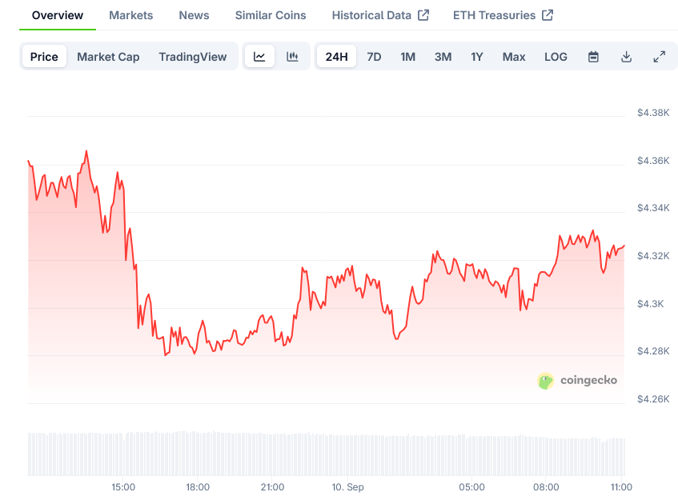Click the price line end near 11:00
Viewport: 678px width, 500px height.
(624, 246)
